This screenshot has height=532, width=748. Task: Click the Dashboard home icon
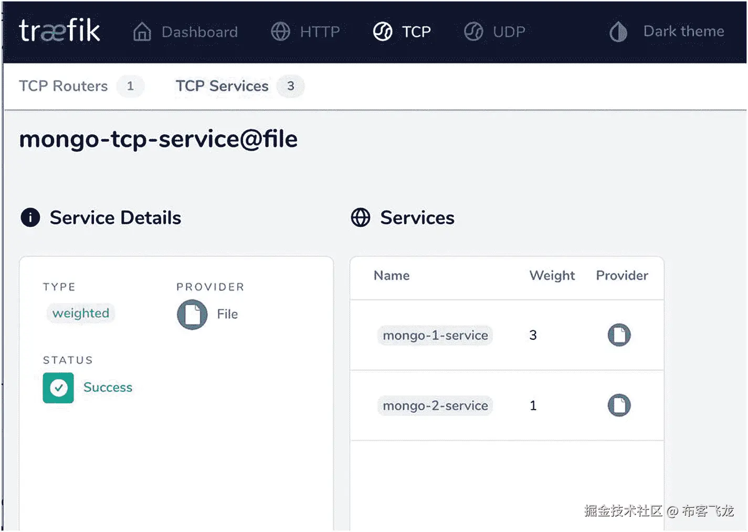coord(142,32)
